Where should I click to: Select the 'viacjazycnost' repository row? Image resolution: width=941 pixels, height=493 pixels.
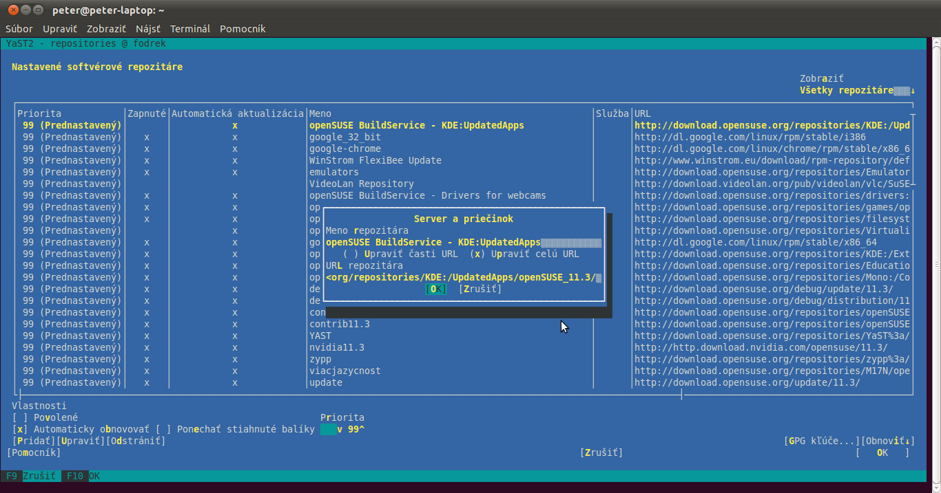coord(464,371)
